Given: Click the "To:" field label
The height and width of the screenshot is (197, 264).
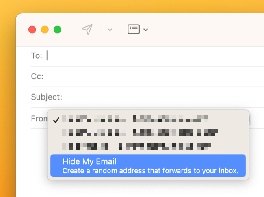Looking at the screenshot, I should click(37, 56).
